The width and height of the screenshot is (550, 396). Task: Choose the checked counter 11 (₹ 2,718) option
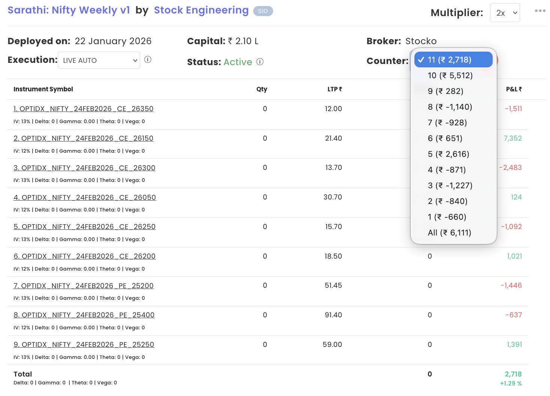tap(450, 60)
